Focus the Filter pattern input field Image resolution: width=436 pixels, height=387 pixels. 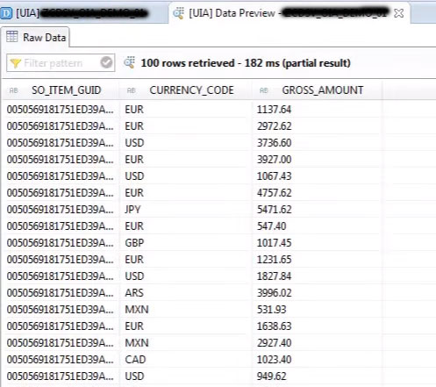[61, 63]
